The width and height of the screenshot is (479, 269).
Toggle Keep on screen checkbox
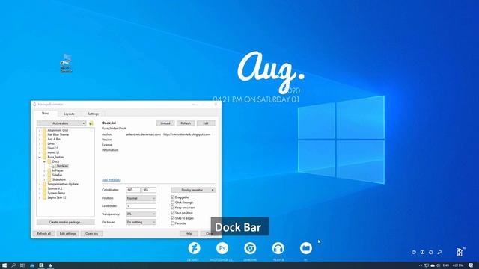pos(173,208)
